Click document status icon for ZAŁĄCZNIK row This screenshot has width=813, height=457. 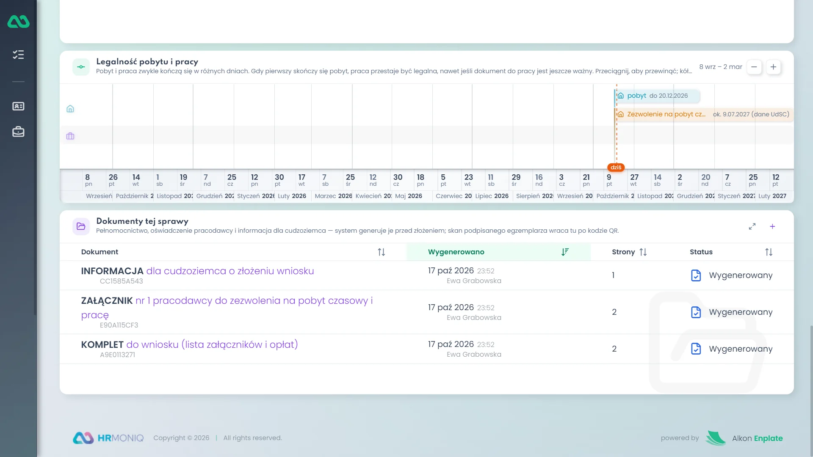click(696, 312)
